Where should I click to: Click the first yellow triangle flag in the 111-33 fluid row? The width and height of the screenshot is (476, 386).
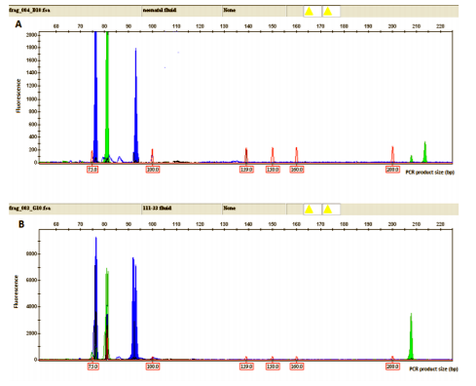[309, 210]
